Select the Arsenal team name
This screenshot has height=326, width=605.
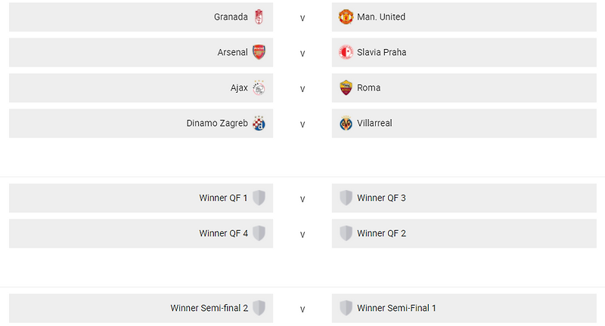tap(232, 52)
